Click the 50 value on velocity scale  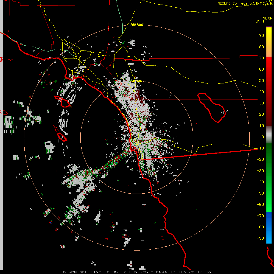point(262,81)
